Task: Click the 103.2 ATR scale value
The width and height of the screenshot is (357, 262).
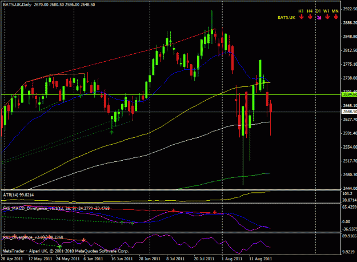Action: pos(347,193)
